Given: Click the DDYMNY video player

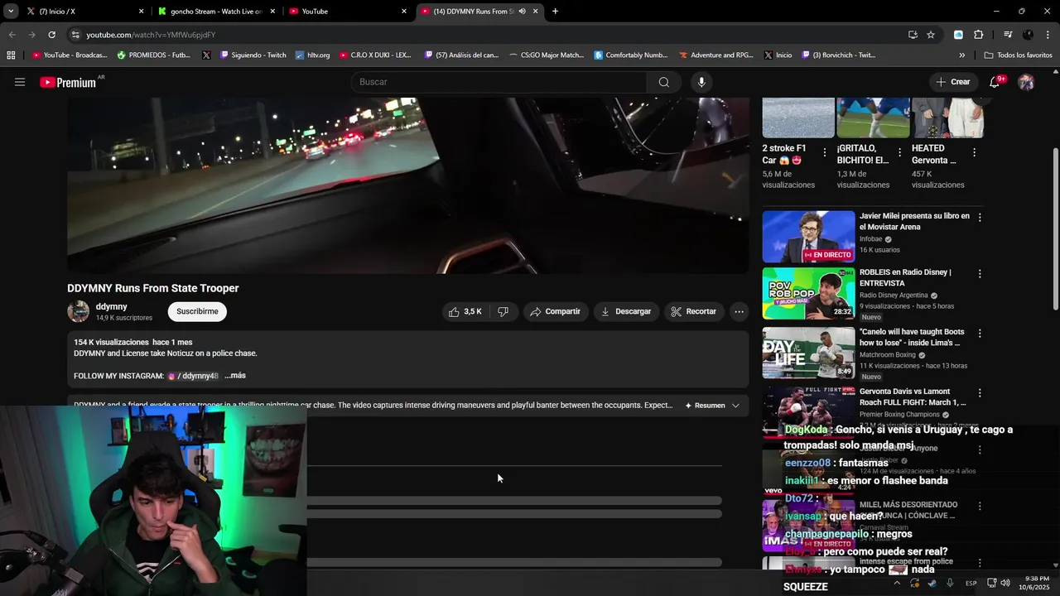Looking at the screenshot, I should click(x=407, y=185).
